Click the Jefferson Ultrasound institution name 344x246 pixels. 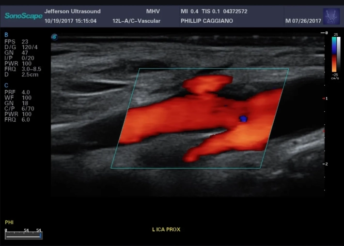(72, 11)
